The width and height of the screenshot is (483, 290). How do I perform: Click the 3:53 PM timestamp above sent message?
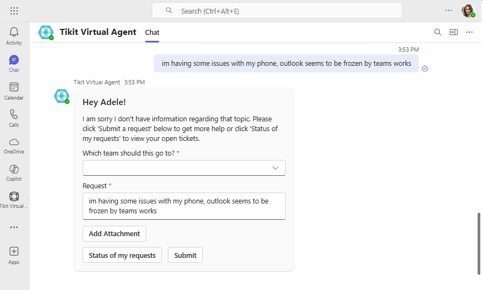[408, 50]
